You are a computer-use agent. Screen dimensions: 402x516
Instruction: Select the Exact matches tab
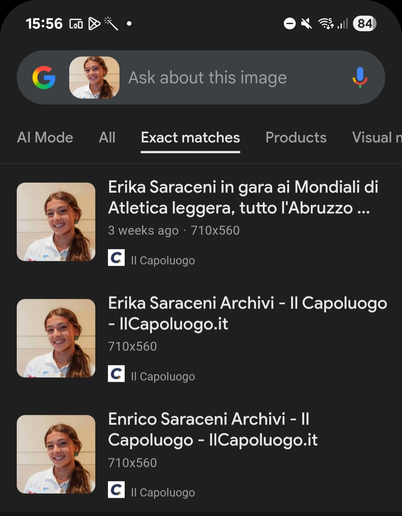(x=190, y=138)
